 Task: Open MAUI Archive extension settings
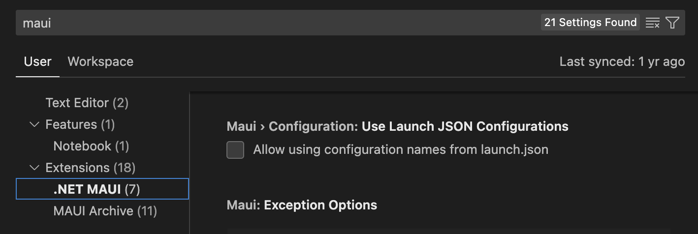click(x=105, y=211)
